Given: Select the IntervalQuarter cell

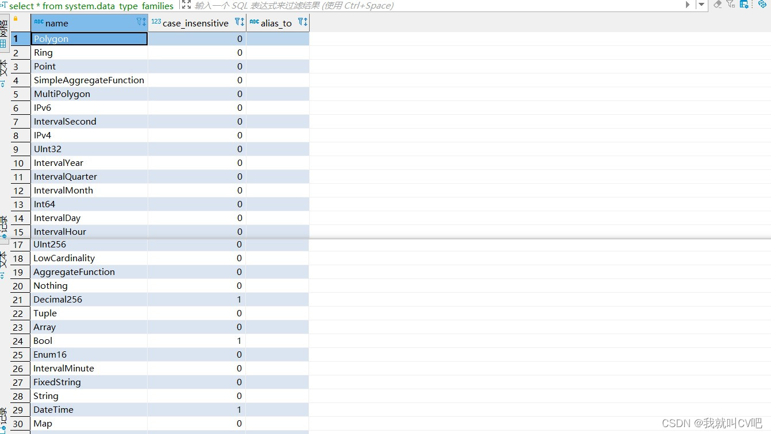Looking at the screenshot, I should tap(90, 177).
